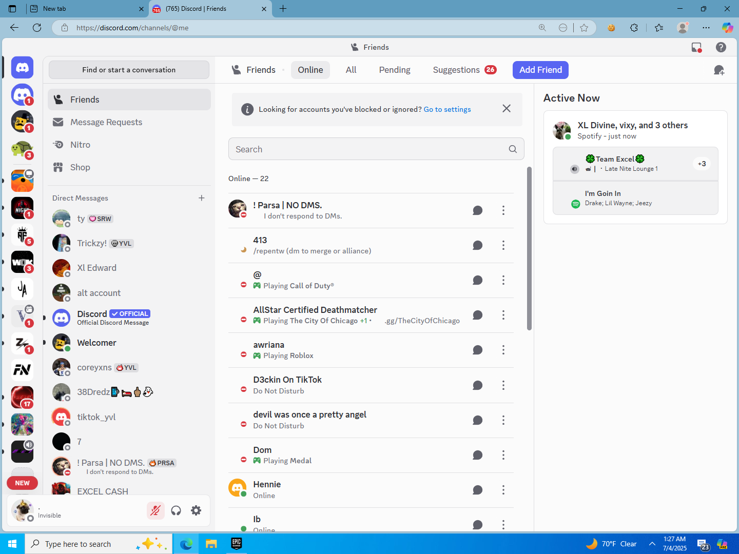Open the Discord inbox icon
739x554 pixels.
click(696, 47)
